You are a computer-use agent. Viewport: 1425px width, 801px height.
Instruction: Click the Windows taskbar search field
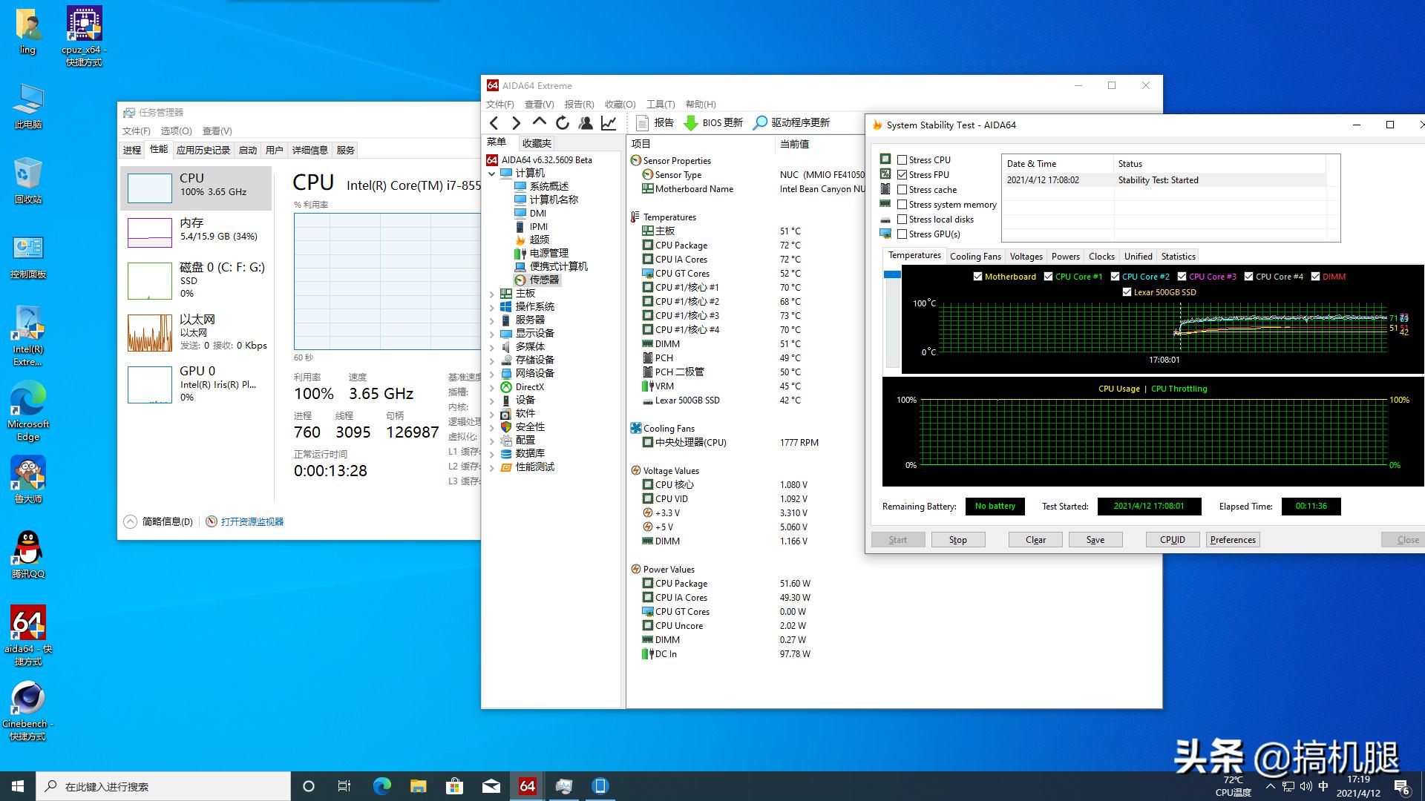[x=148, y=785]
